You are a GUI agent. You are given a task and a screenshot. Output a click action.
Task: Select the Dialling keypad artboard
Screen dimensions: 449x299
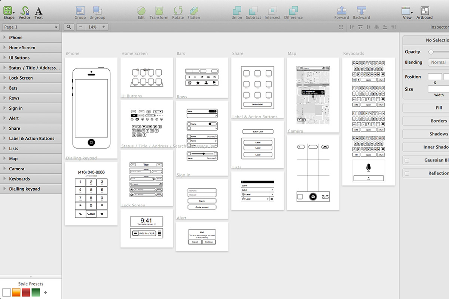click(x=91, y=194)
